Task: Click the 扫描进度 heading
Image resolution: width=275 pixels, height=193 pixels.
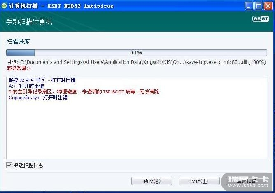Action: [x=18, y=42]
